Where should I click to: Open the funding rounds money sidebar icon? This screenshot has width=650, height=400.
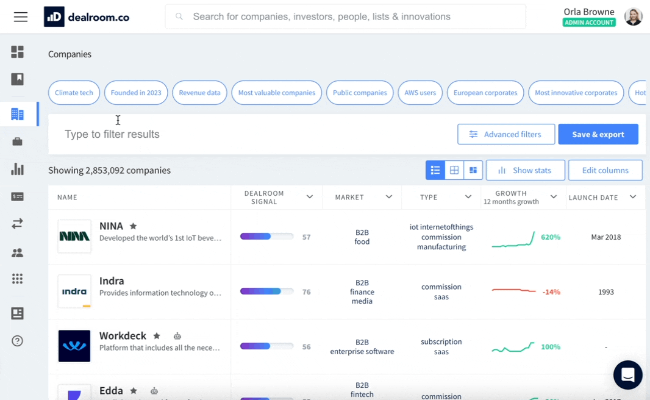pos(18,196)
